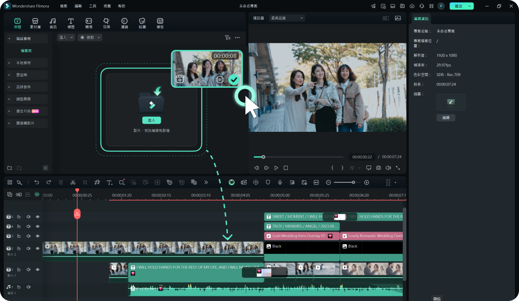Screen dimensions: 519x301
Task: Select the split scissors tool in timeline toolbar
Action: point(73,182)
